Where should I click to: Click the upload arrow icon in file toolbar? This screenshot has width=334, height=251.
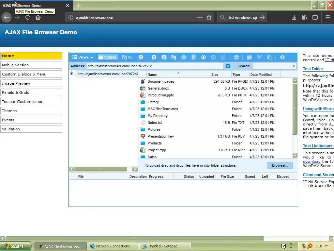point(154,57)
